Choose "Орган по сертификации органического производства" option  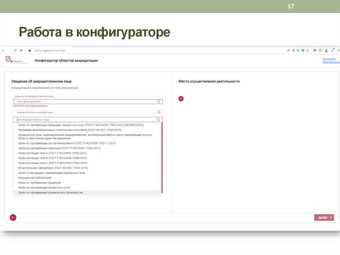pyautogui.click(x=50, y=192)
